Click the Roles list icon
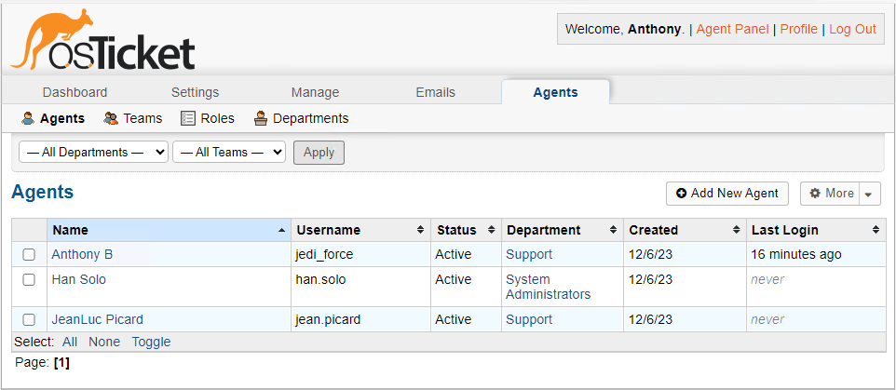This screenshot has width=896, height=390. pos(188,118)
